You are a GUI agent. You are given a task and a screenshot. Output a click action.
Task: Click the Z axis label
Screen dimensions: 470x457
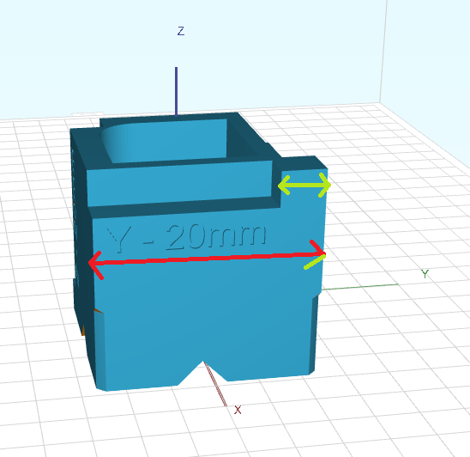(x=181, y=31)
